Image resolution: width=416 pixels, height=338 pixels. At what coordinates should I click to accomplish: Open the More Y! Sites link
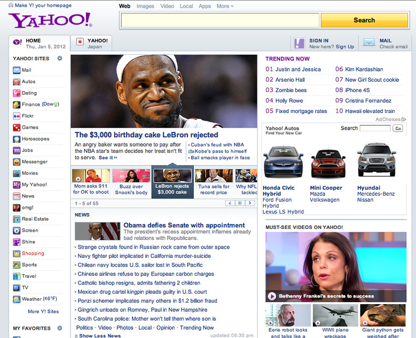coord(44,311)
